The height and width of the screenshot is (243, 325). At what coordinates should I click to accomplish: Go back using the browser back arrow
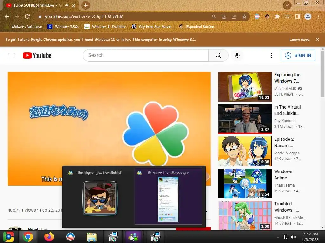click(7, 16)
